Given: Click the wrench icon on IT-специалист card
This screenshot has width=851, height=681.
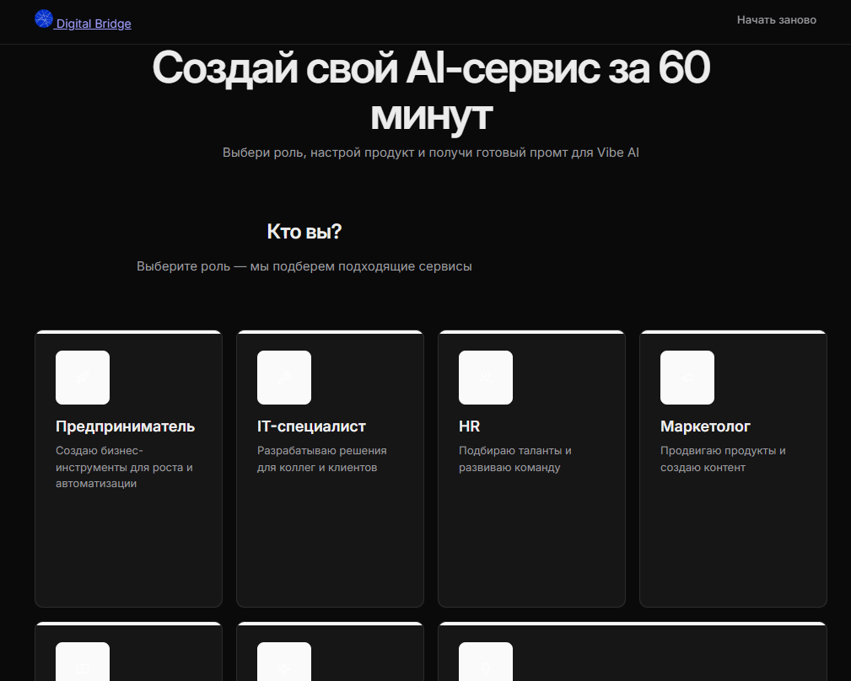Looking at the screenshot, I should click(284, 378).
